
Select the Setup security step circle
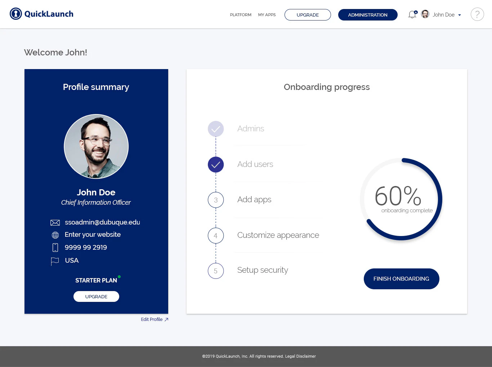(x=215, y=271)
